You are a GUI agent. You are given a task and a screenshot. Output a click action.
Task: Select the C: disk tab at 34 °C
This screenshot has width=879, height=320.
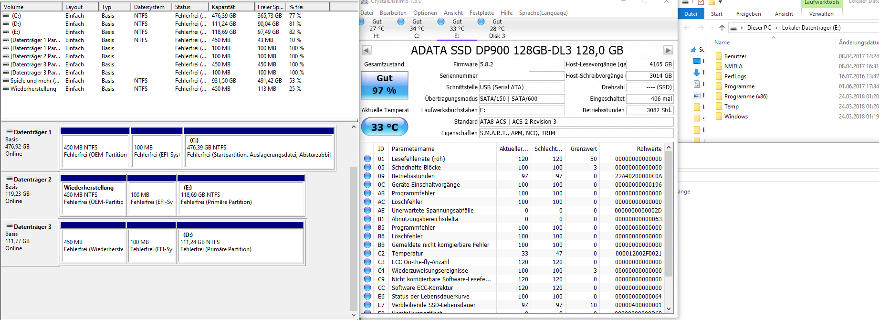pyautogui.click(x=417, y=29)
